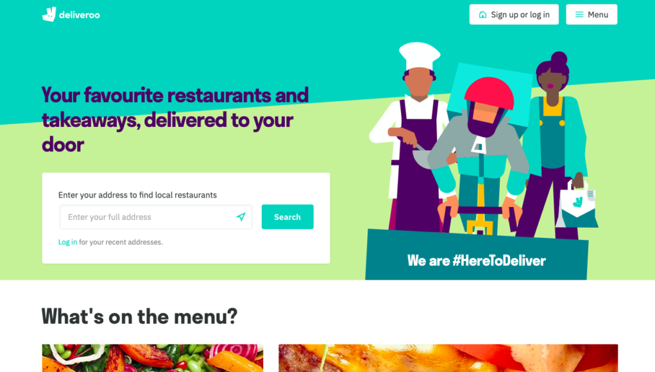Click the hamburger lines icon
This screenshot has height=372, width=655.
point(579,15)
